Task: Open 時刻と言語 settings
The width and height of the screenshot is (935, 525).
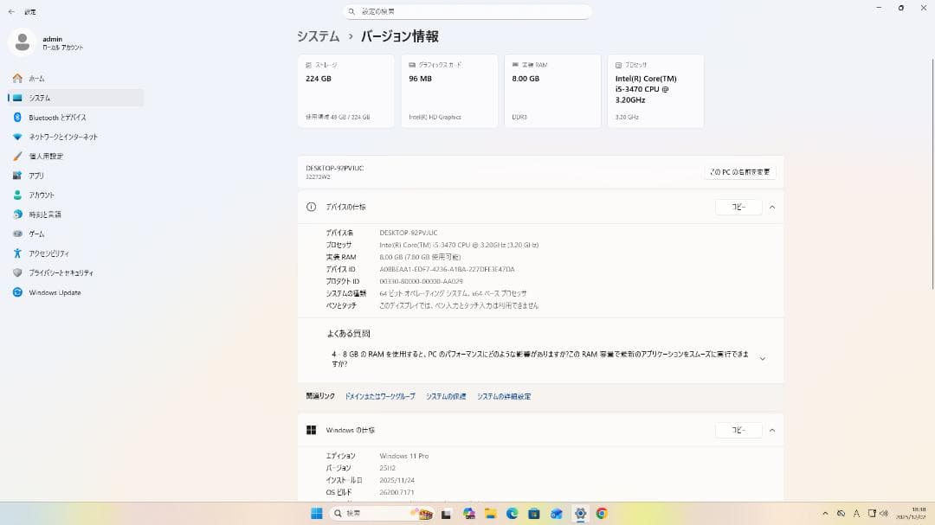Action: coord(48,214)
